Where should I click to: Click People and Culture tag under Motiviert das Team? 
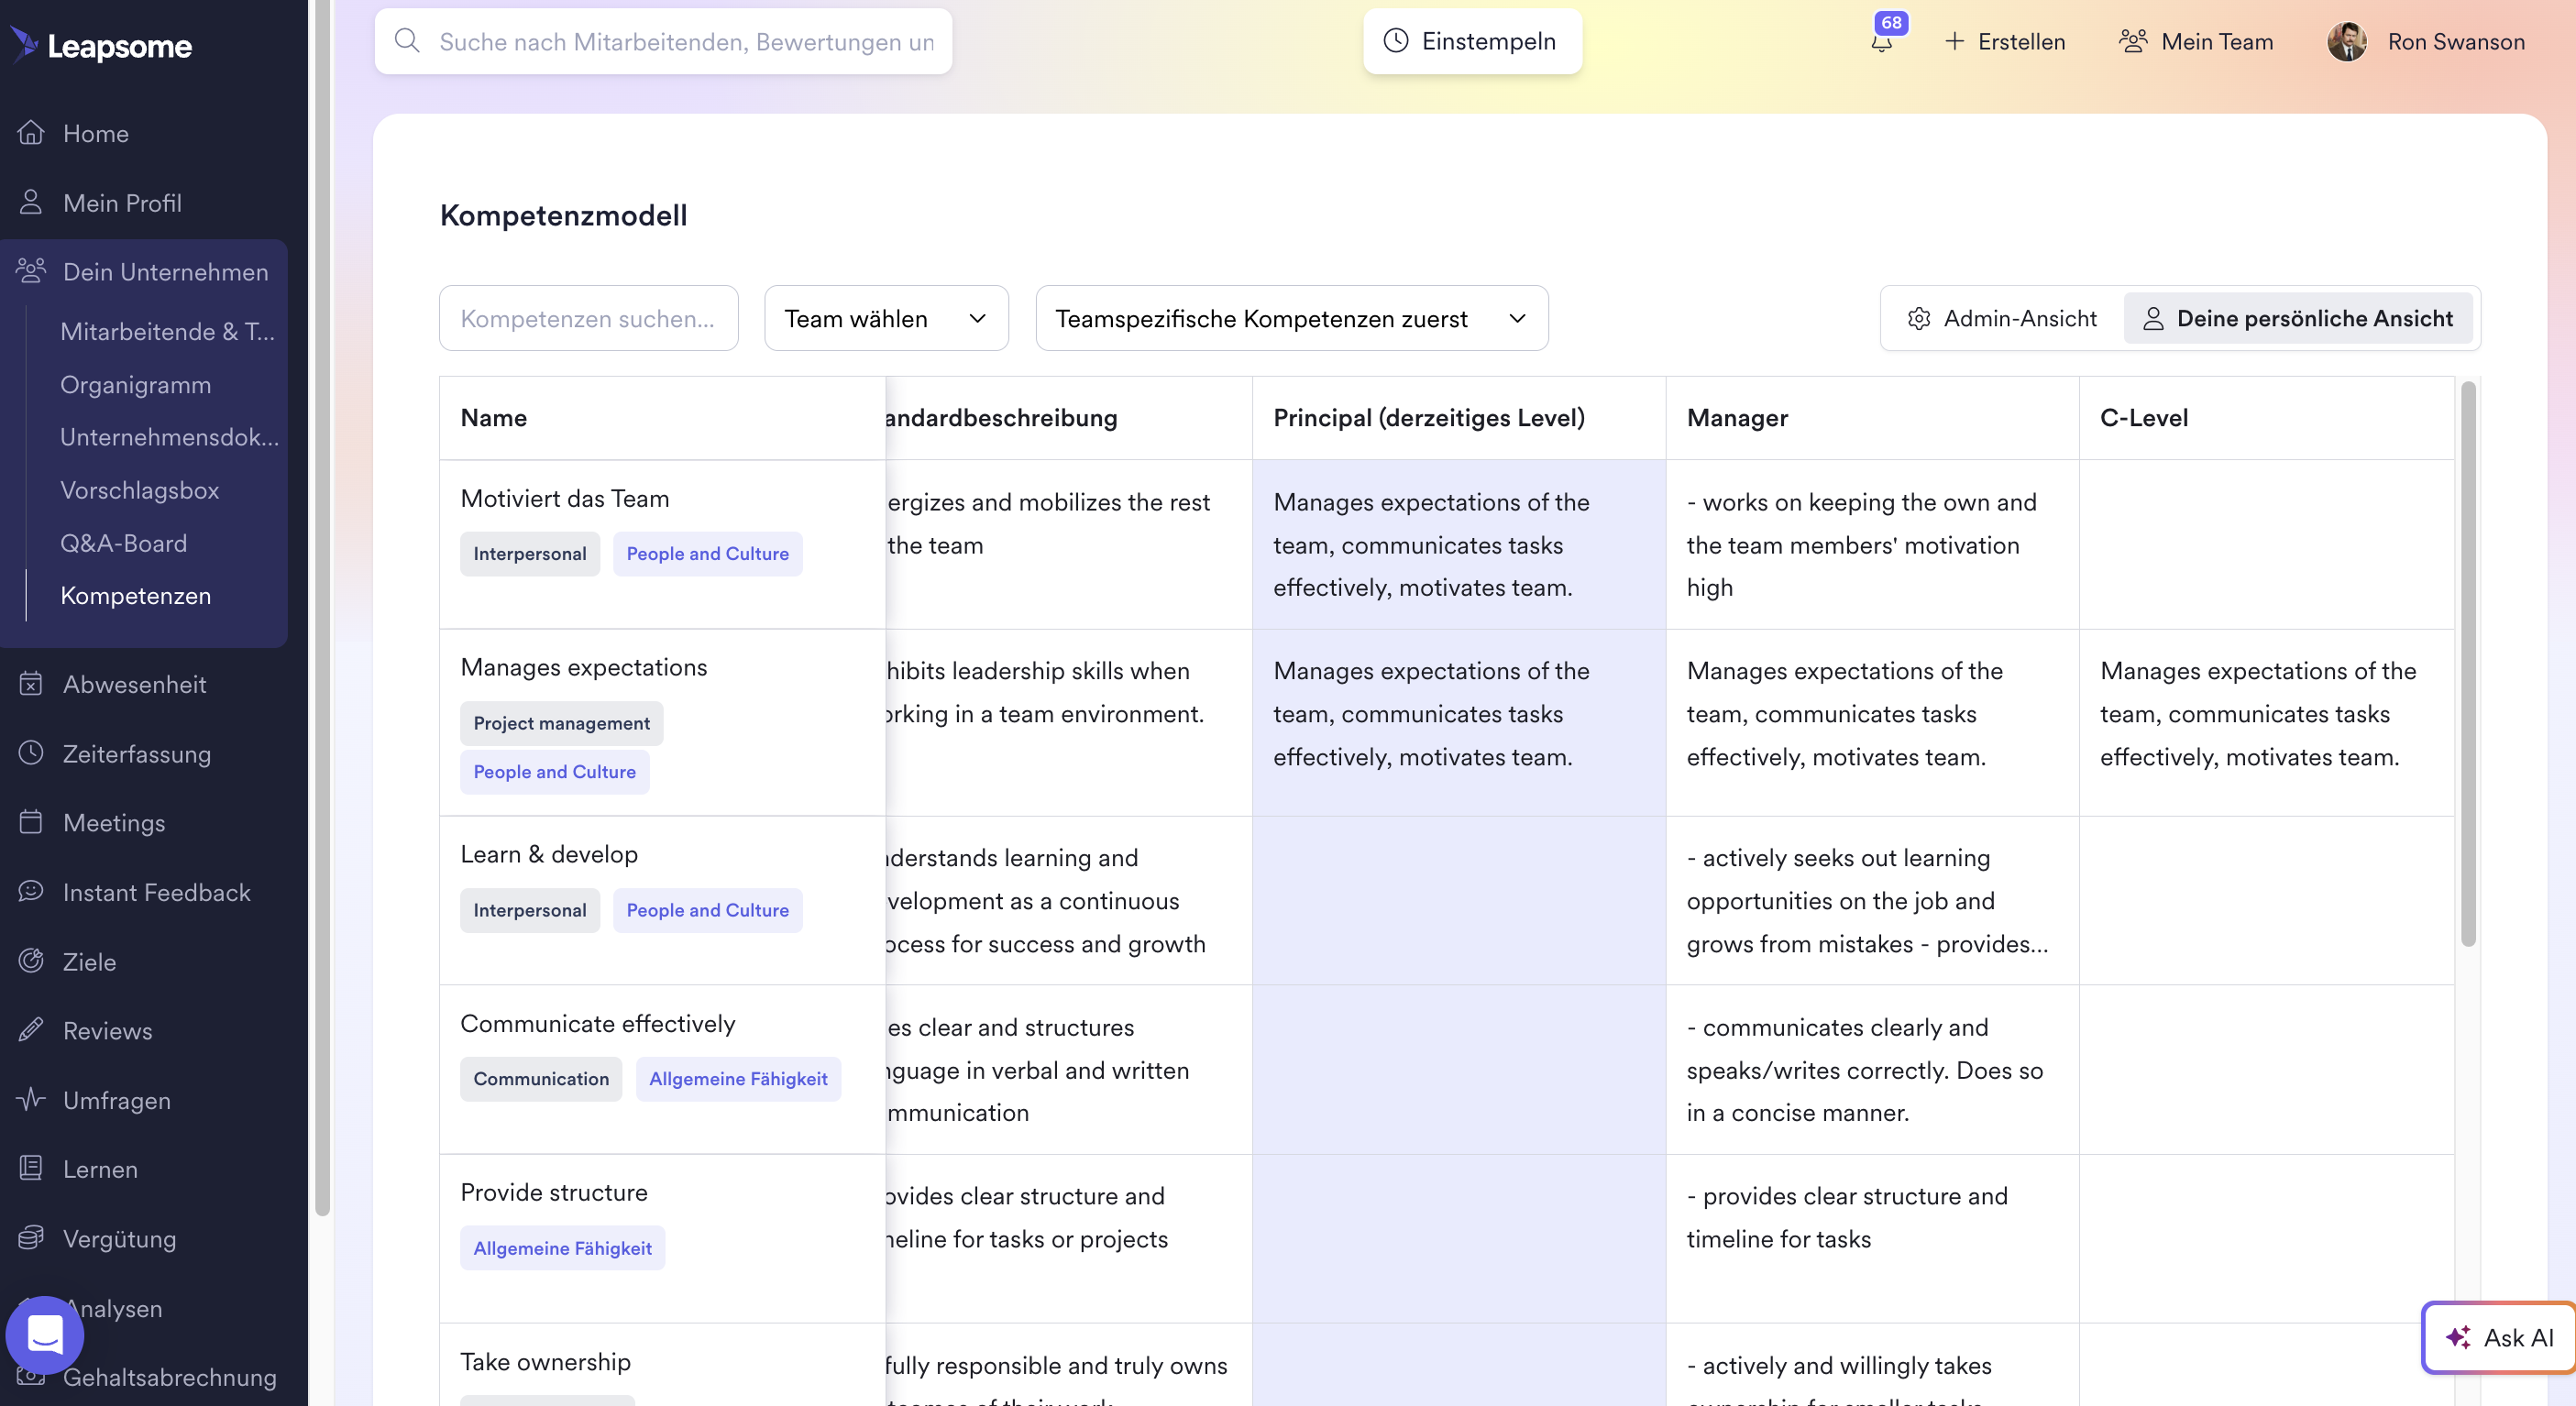click(707, 553)
